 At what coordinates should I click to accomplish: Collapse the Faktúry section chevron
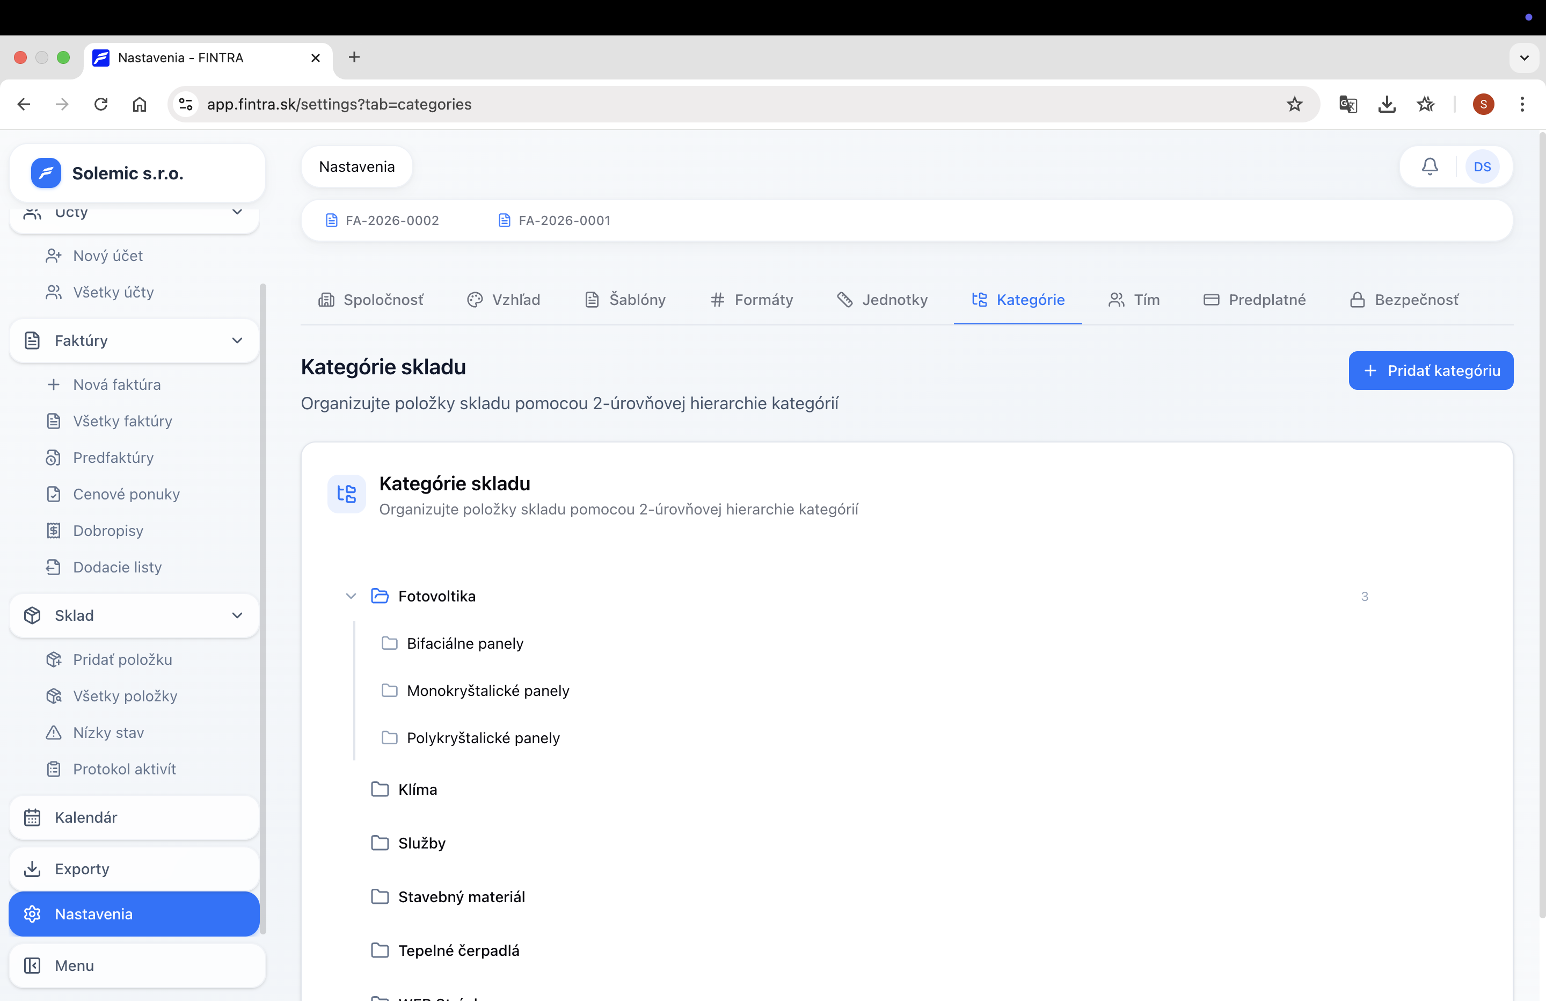pos(238,340)
